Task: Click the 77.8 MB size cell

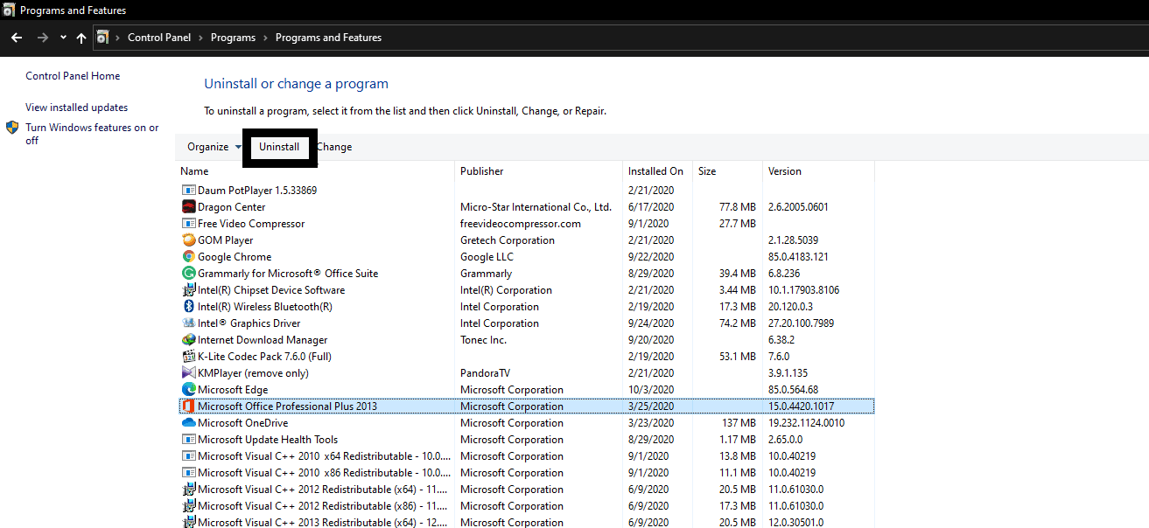Action: click(x=737, y=207)
